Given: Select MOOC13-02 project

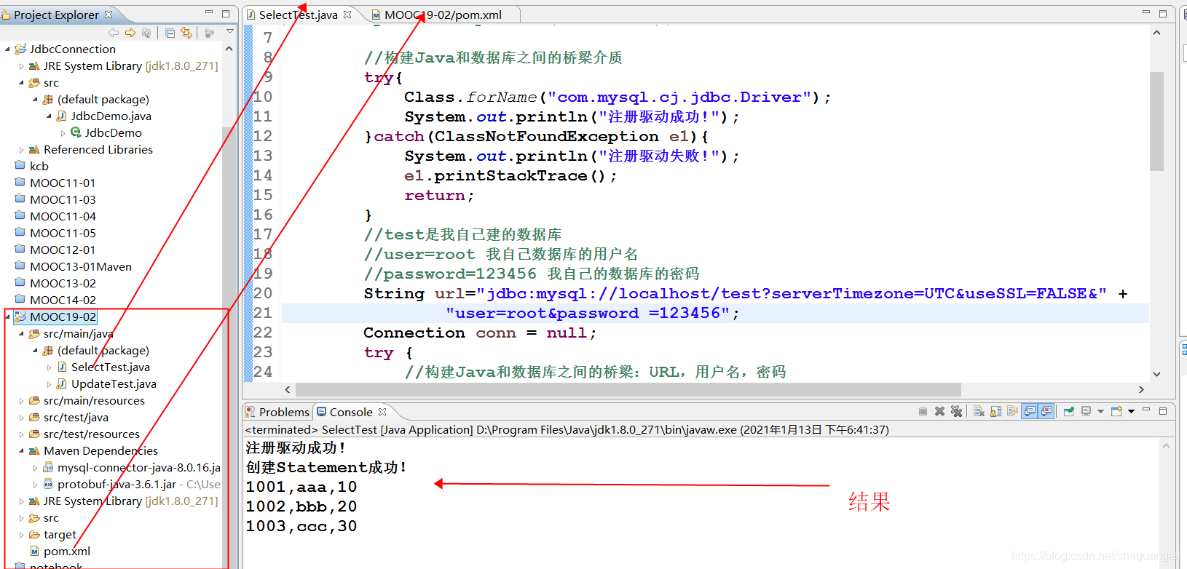Looking at the screenshot, I should tap(63, 283).
